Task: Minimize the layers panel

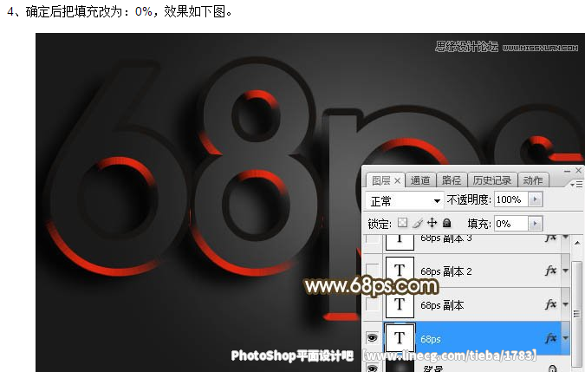Action: [568, 171]
